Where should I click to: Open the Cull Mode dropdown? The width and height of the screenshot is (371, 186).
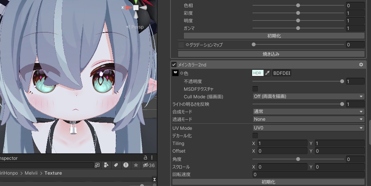[x=308, y=96]
